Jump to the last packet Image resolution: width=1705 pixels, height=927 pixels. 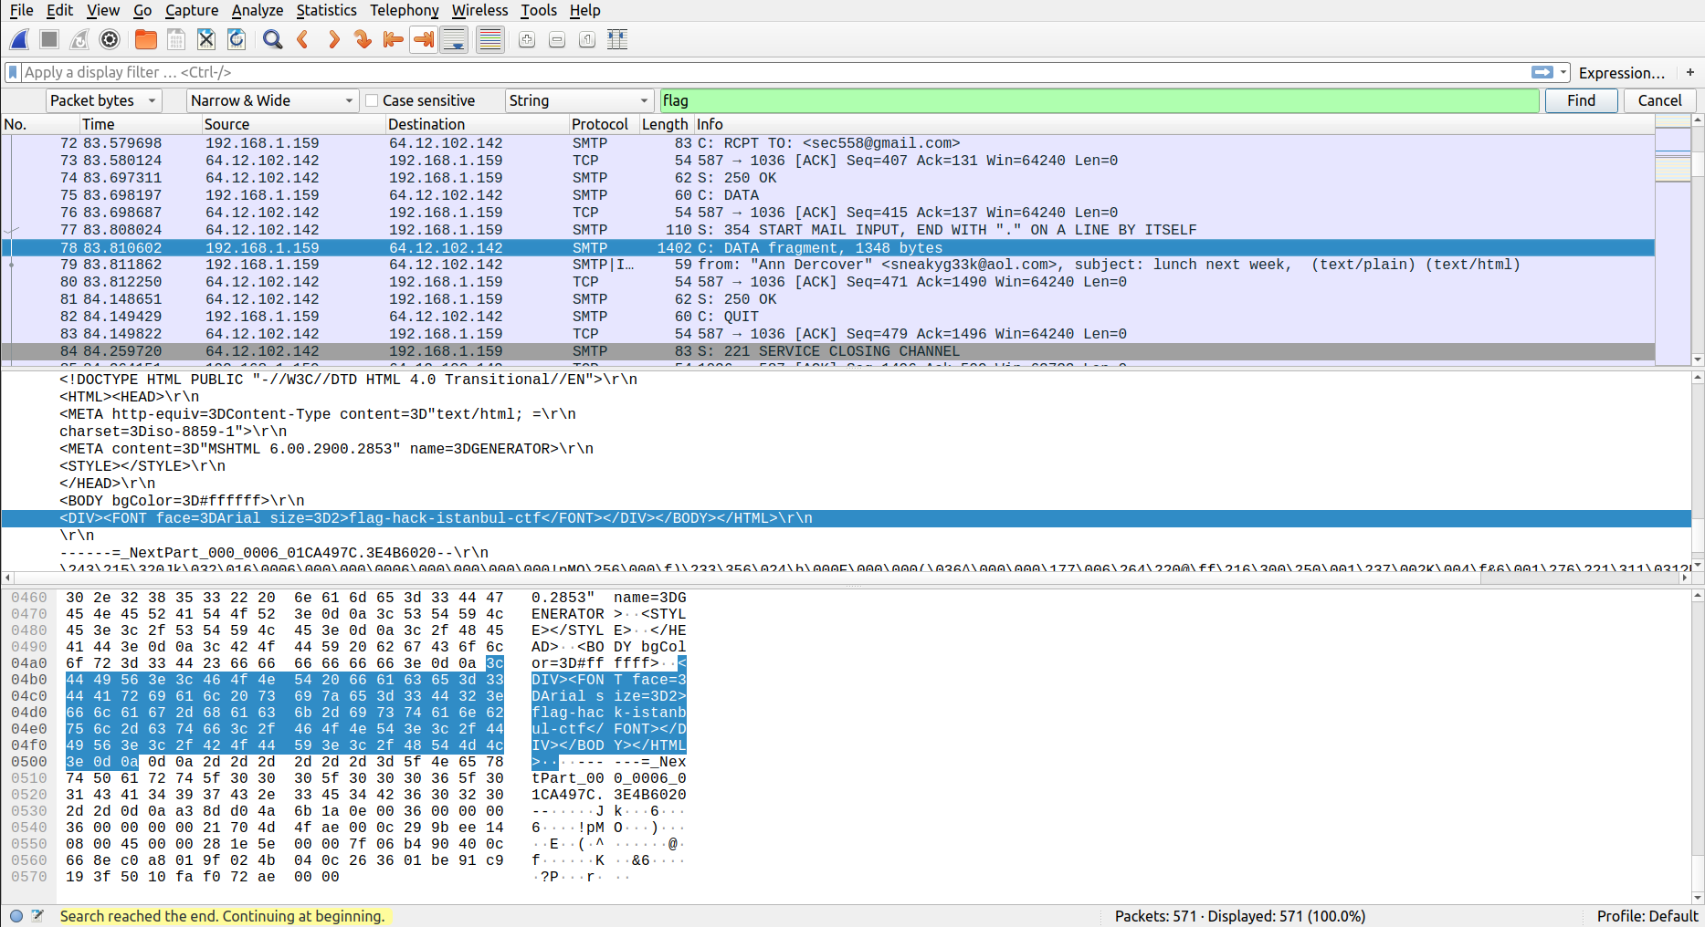point(424,39)
